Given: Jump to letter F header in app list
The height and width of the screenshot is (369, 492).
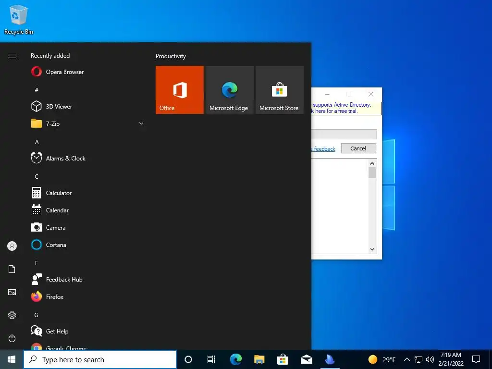Looking at the screenshot, I should coord(37,263).
